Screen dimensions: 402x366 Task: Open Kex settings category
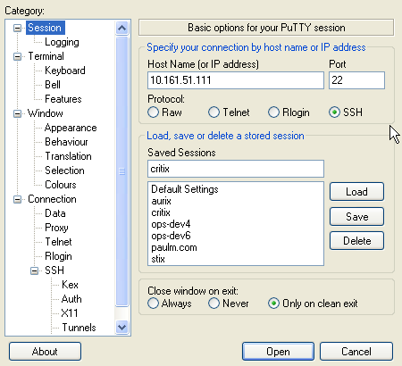[70, 285]
